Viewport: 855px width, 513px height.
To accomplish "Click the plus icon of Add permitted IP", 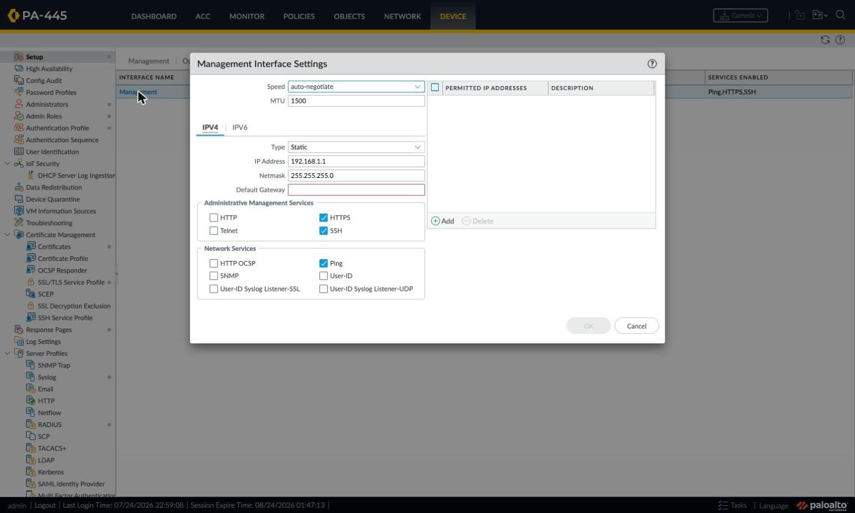I will [435, 221].
